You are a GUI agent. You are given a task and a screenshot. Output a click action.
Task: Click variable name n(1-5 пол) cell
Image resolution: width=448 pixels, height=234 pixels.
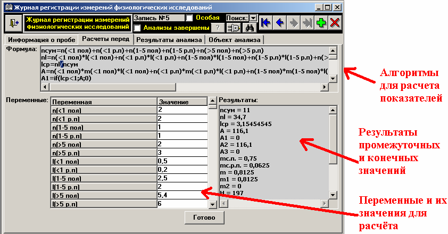tap(104, 128)
